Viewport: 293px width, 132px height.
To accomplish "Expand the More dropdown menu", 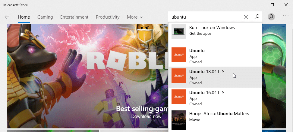I will coord(135,17).
